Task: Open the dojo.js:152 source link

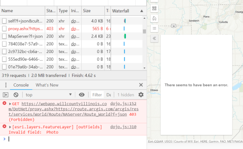Action: (123, 104)
